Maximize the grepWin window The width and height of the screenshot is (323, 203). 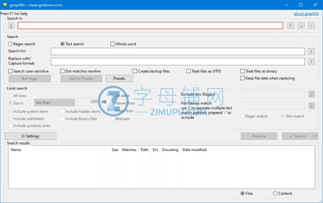click(301, 5)
